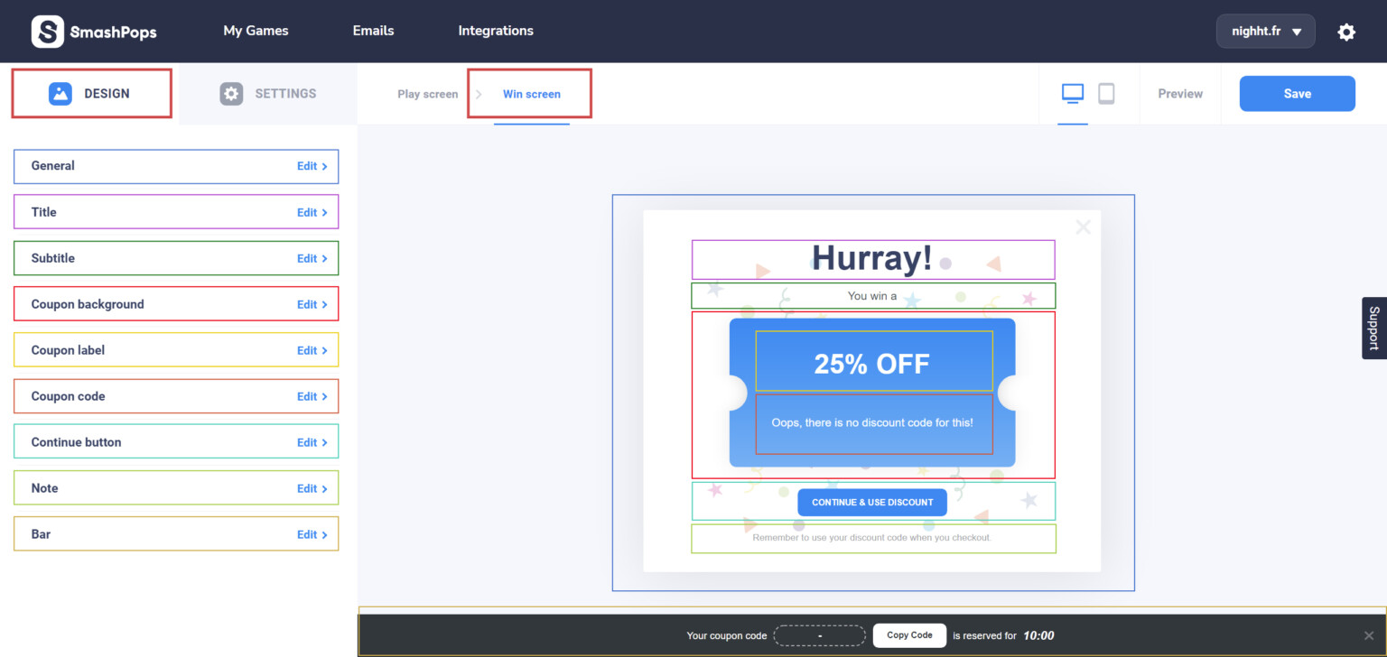
Task: Click the Save button
Action: click(1297, 93)
